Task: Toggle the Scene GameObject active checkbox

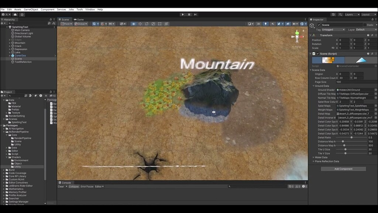Action: (x=319, y=25)
